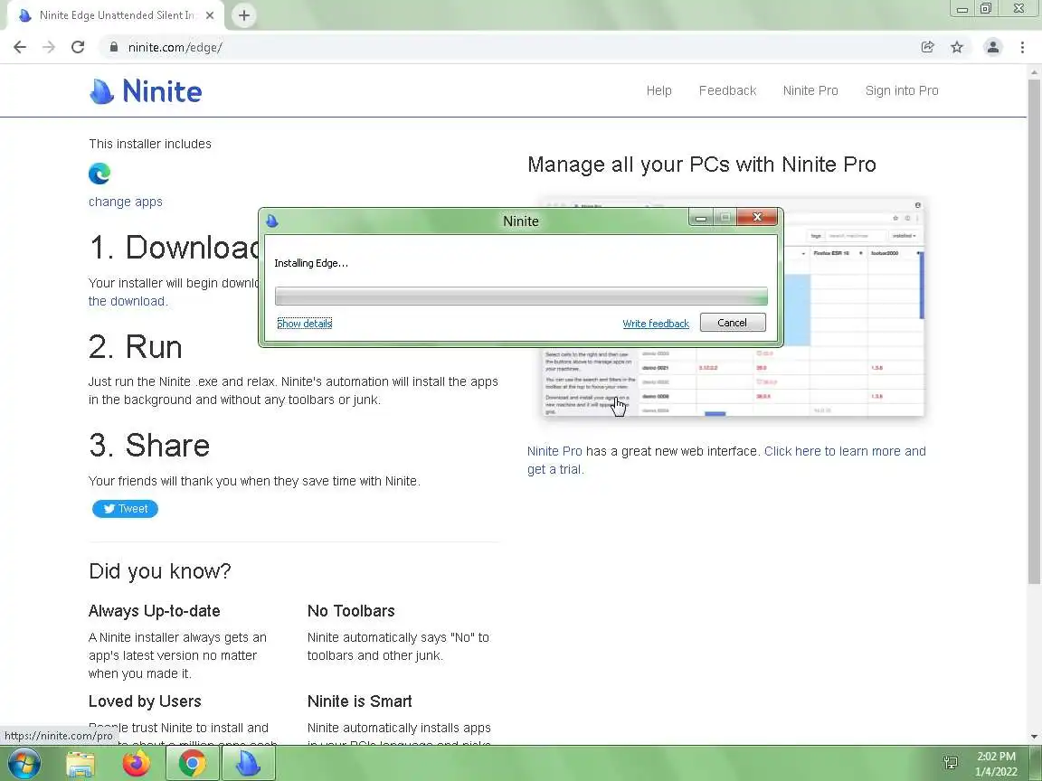
Task: Click the "No Toolbars" heading
Action: pos(351,611)
